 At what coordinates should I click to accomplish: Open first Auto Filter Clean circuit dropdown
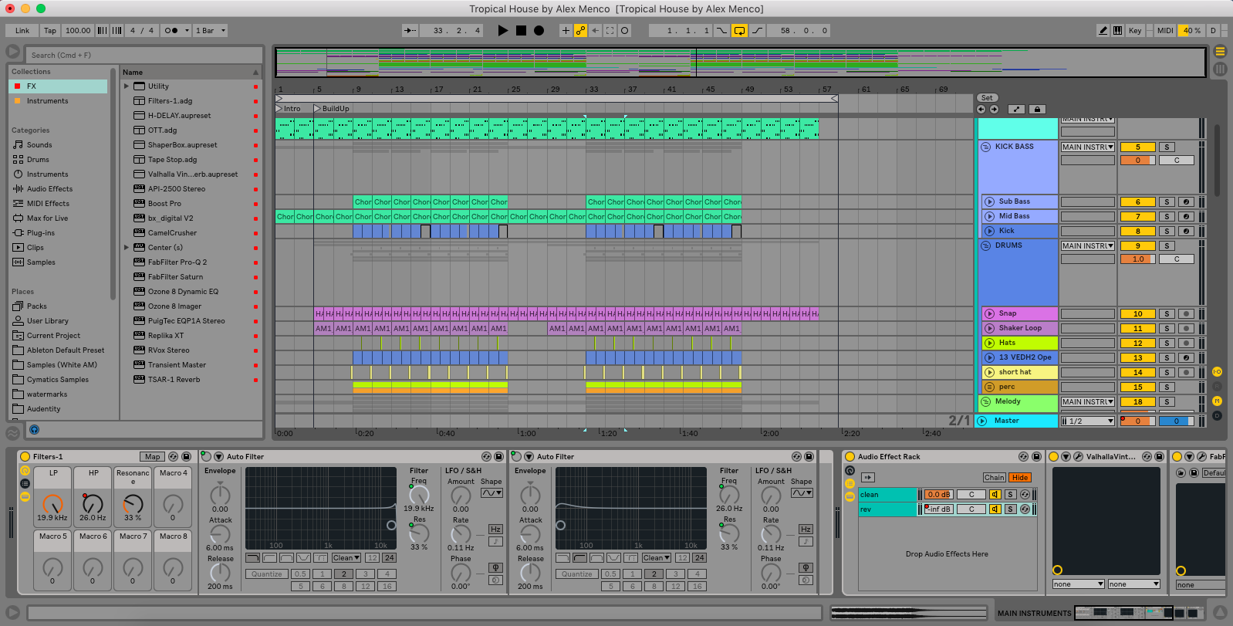pos(346,557)
